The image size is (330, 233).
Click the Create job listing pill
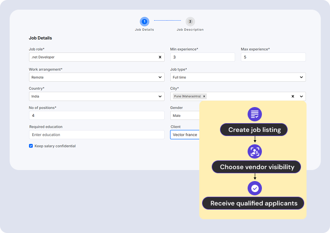(x=254, y=130)
